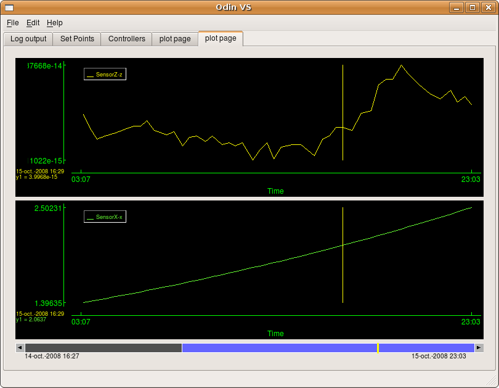Open the File menu
499x388 pixels.
[x=13, y=23]
